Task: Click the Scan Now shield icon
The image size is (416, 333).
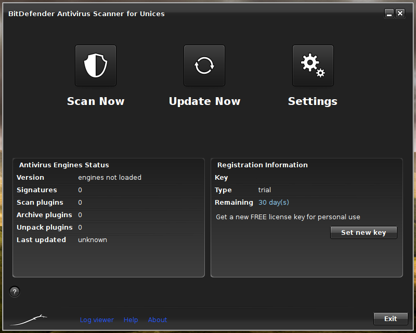Action: coord(96,65)
